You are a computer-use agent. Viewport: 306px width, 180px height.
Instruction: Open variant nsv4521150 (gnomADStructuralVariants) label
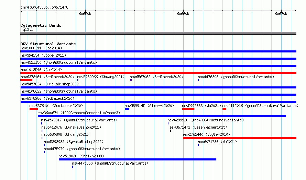click(59, 62)
